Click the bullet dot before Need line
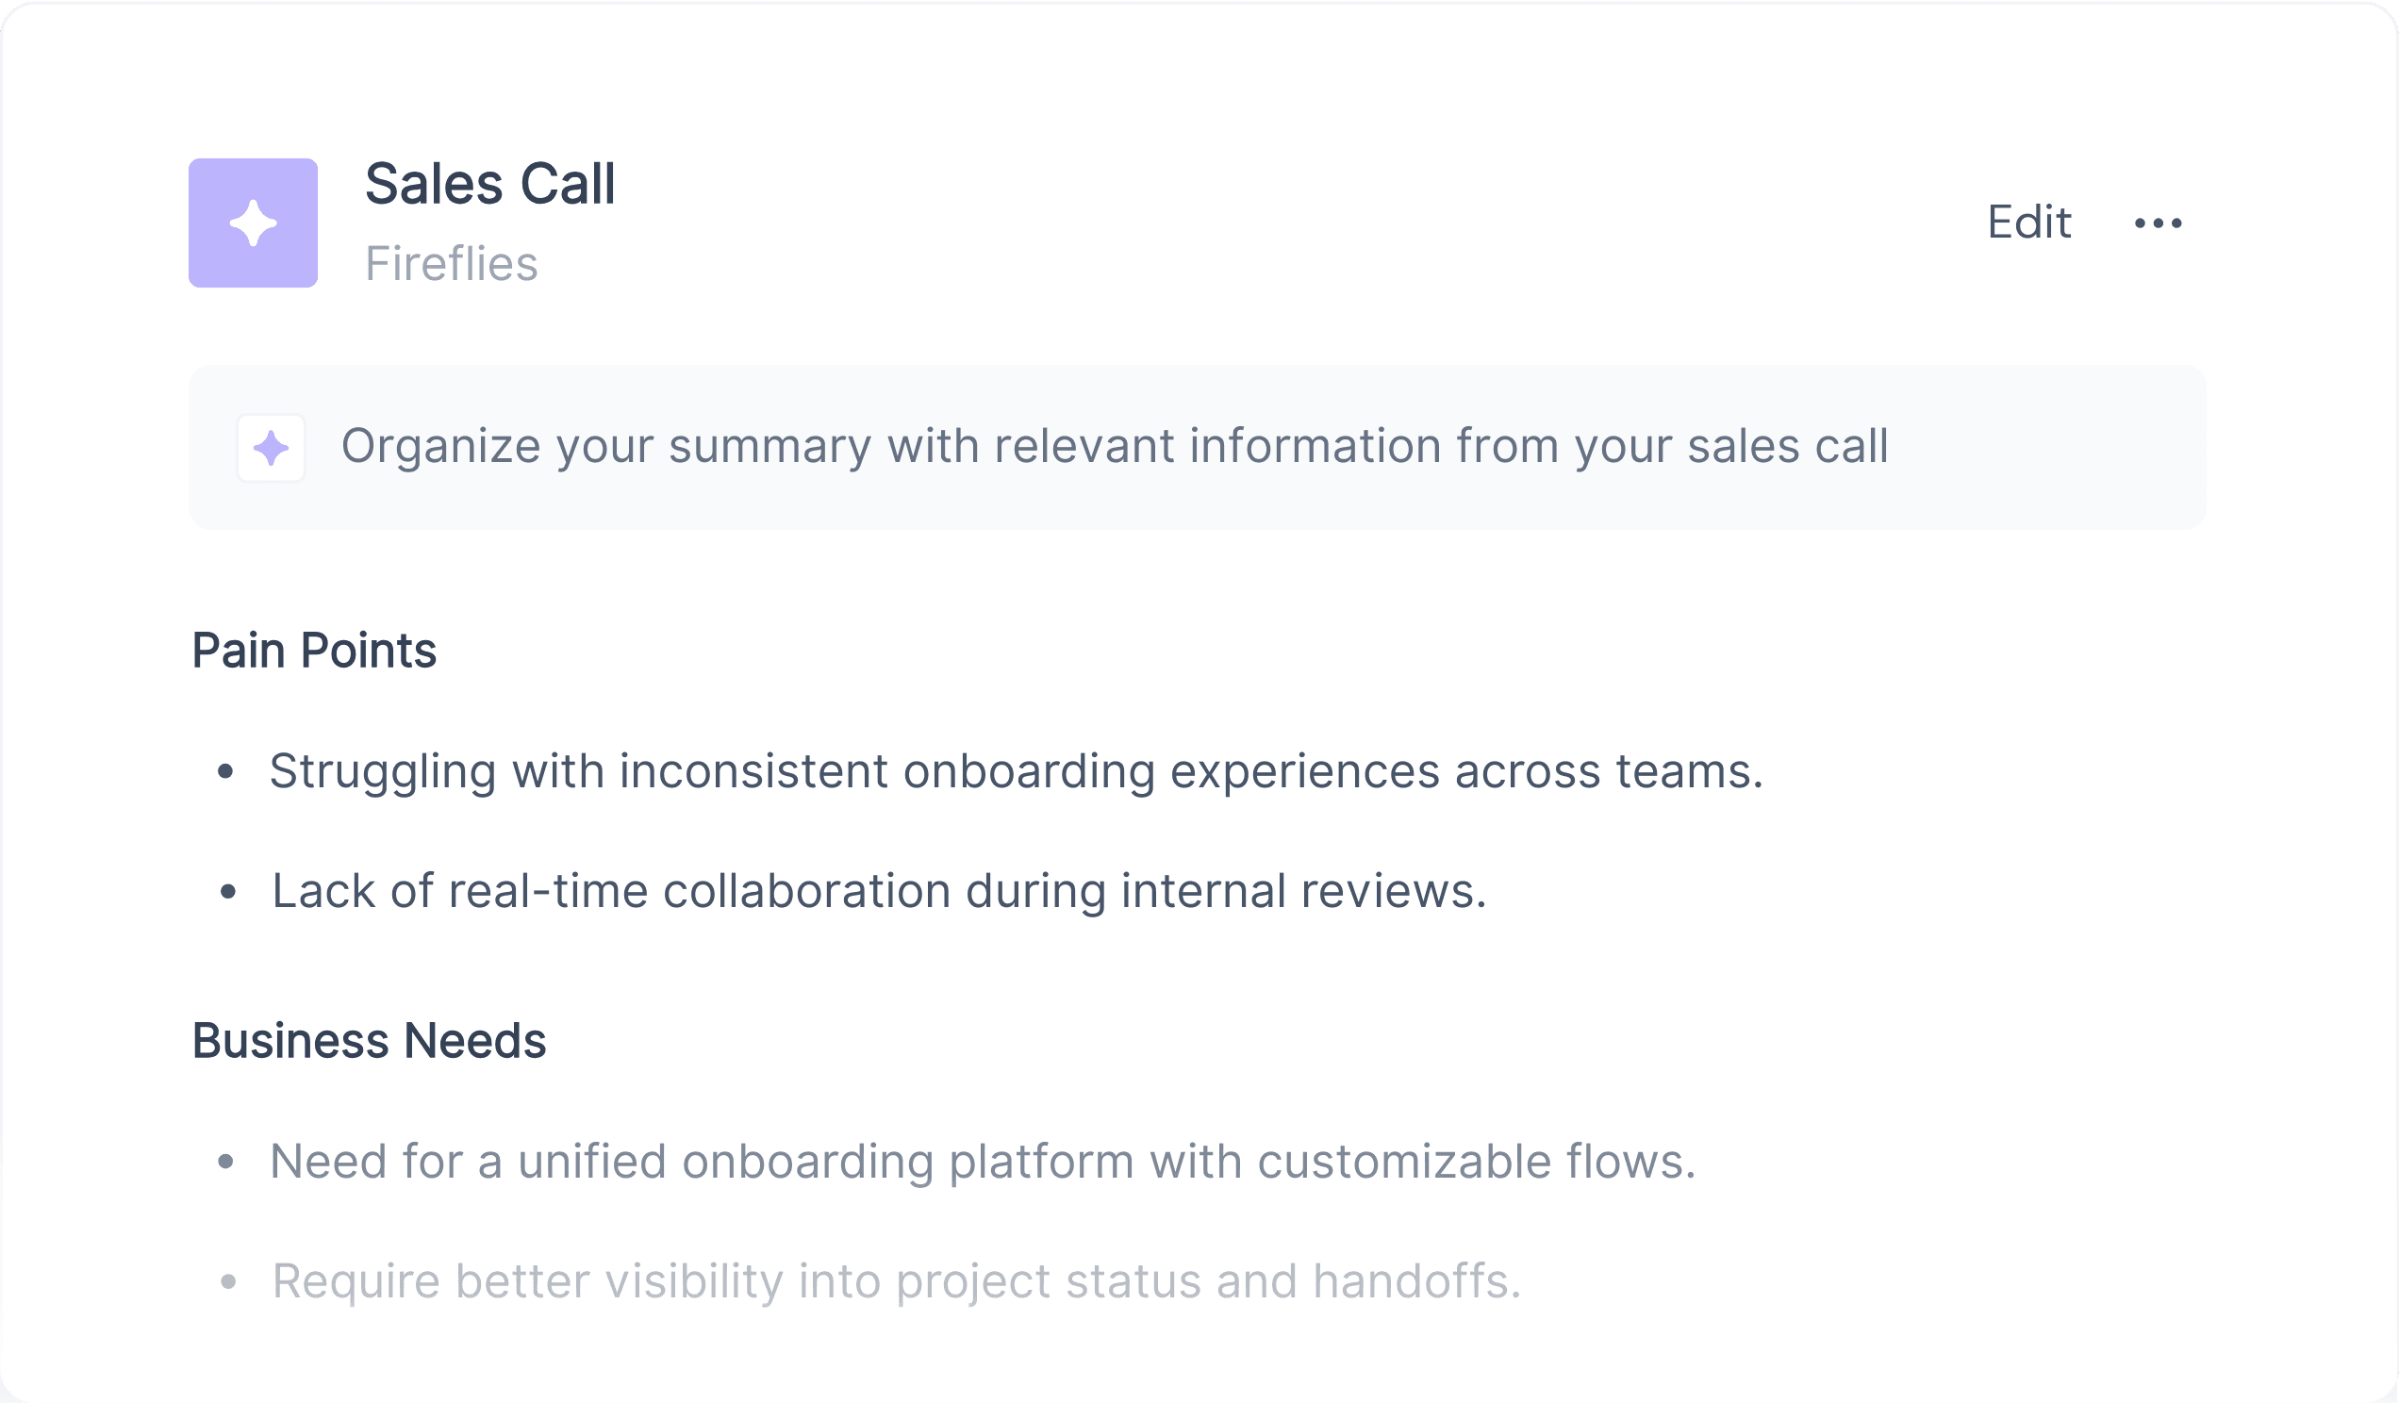 tap(225, 1163)
